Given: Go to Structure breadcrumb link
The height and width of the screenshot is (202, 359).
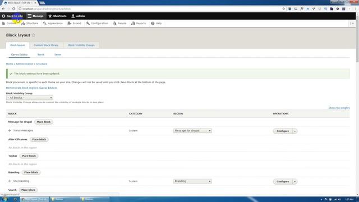Looking at the screenshot, I should coord(42,64).
